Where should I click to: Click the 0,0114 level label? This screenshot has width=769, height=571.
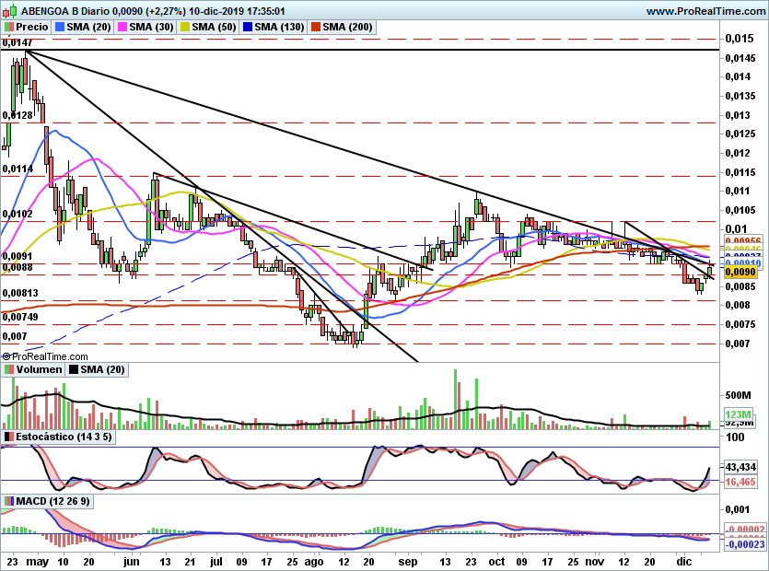tap(17, 169)
